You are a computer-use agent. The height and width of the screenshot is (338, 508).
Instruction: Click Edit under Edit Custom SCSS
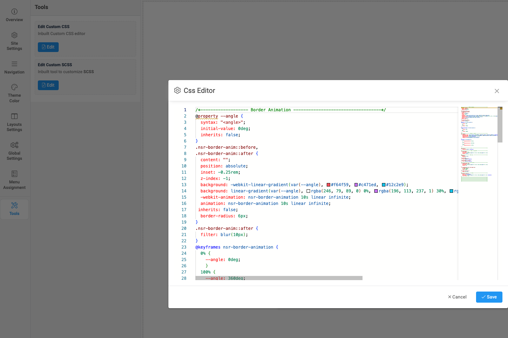[x=48, y=85]
